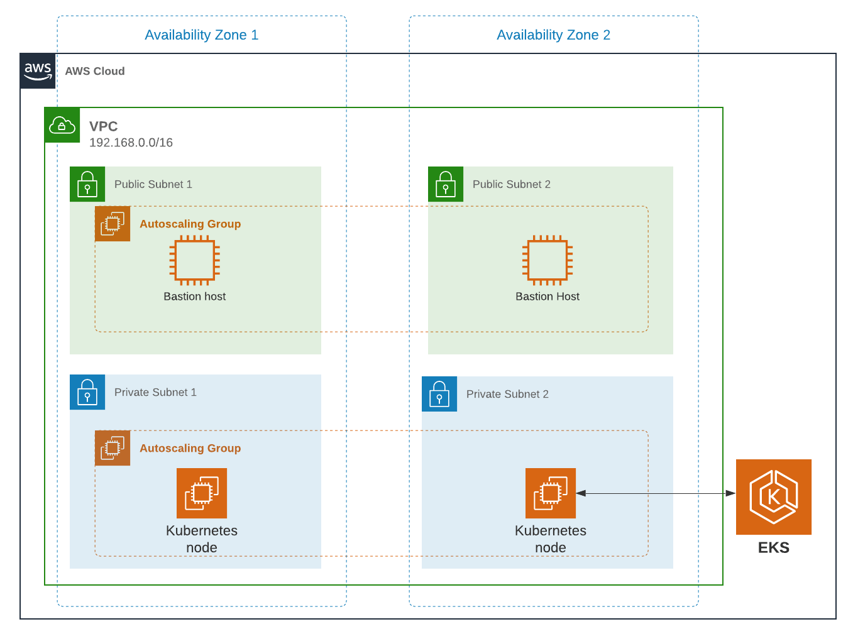Click the Private Subnet 2 label
853x634 pixels.
pyautogui.click(x=507, y=394)
